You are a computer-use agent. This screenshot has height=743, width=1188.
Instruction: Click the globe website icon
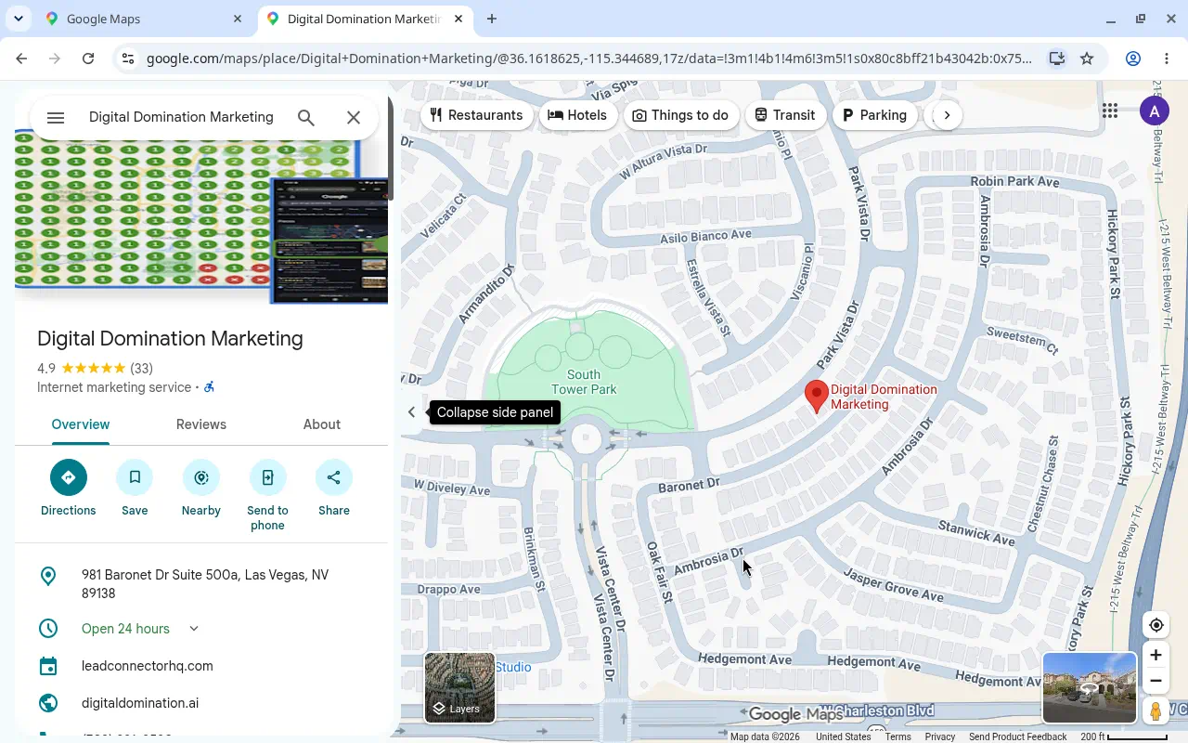click(x=48, y=703)
